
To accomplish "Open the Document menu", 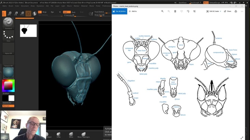I will point(25,6).
